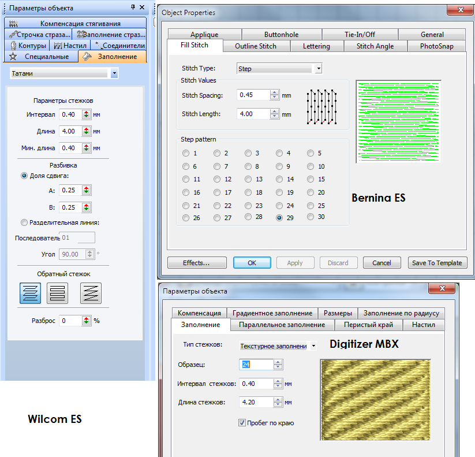Click the Save To Template button
Screen dimensions: 475x457
(x=436, y=263)
